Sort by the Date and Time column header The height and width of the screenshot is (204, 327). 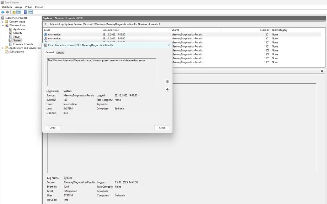pyautogui.click(x=135, y=30)
